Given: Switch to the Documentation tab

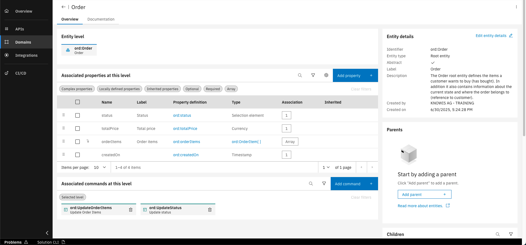Looking at the screenshot, I should 101,19.
